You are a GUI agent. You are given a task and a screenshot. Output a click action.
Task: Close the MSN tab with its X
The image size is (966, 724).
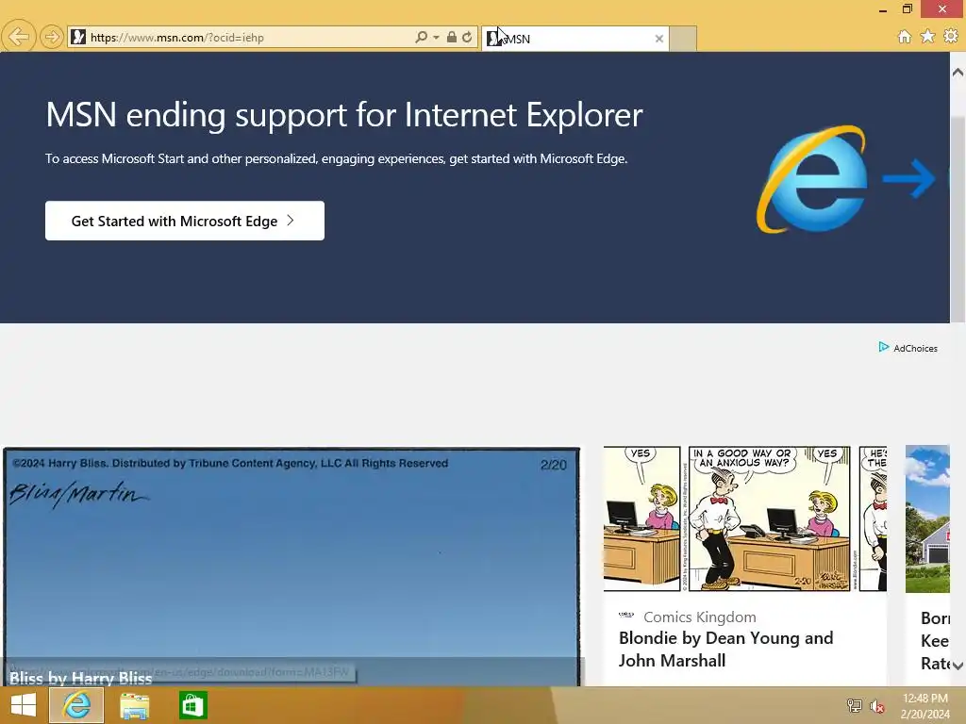(x=659, y=39)
